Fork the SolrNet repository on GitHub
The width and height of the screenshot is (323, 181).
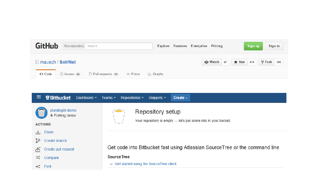coord(266,62)
